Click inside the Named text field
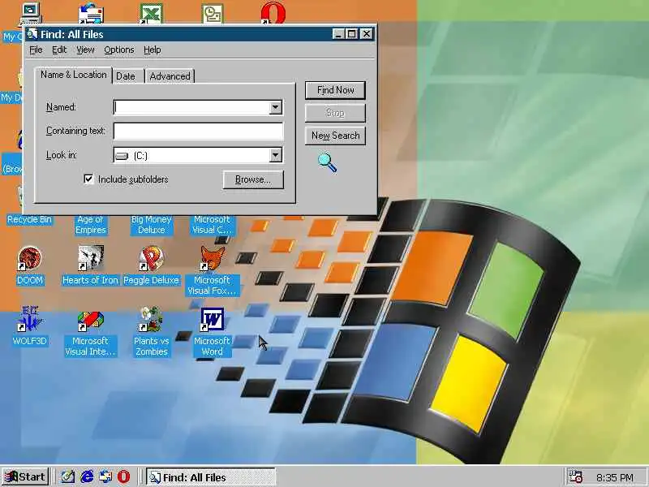The width and height of the screenshot is (649, 487). coord(191,107)
